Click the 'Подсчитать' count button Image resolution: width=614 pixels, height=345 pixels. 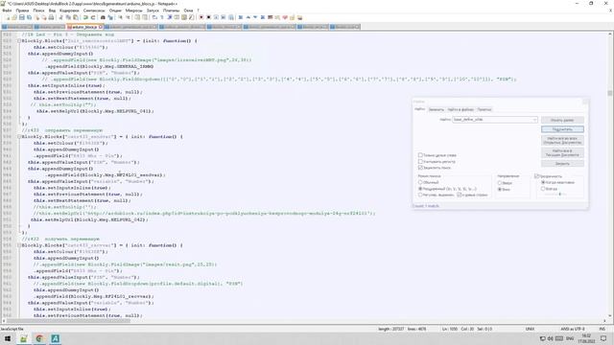click(x=562, y=129)
